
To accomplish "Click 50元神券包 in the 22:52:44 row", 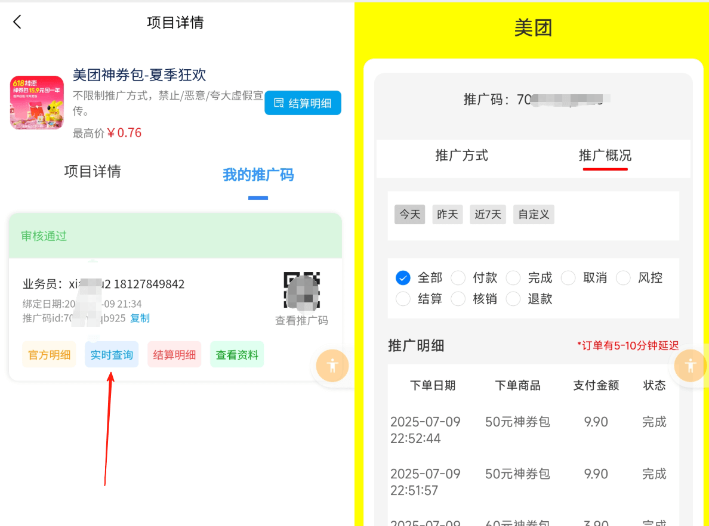I will (518, 422).
